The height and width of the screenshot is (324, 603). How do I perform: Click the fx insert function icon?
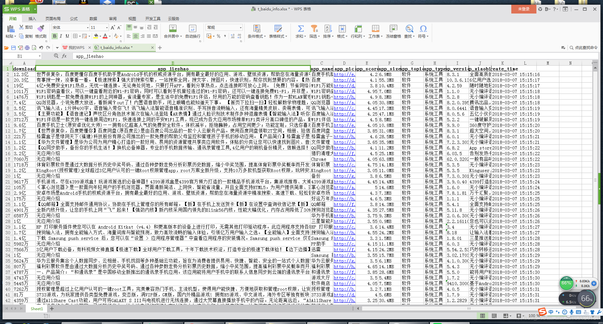tap(64, 56)
